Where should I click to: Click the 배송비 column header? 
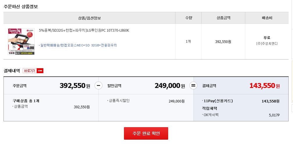point(267,18)
